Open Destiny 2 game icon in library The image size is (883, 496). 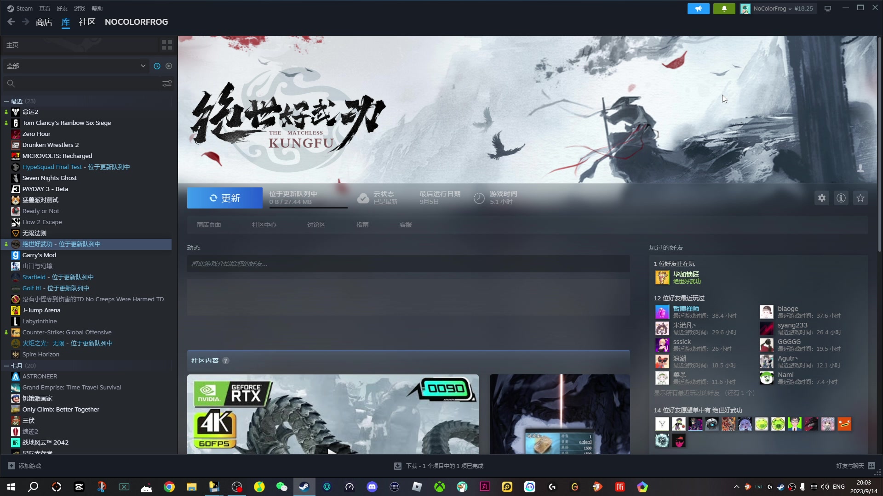(16, 112)
